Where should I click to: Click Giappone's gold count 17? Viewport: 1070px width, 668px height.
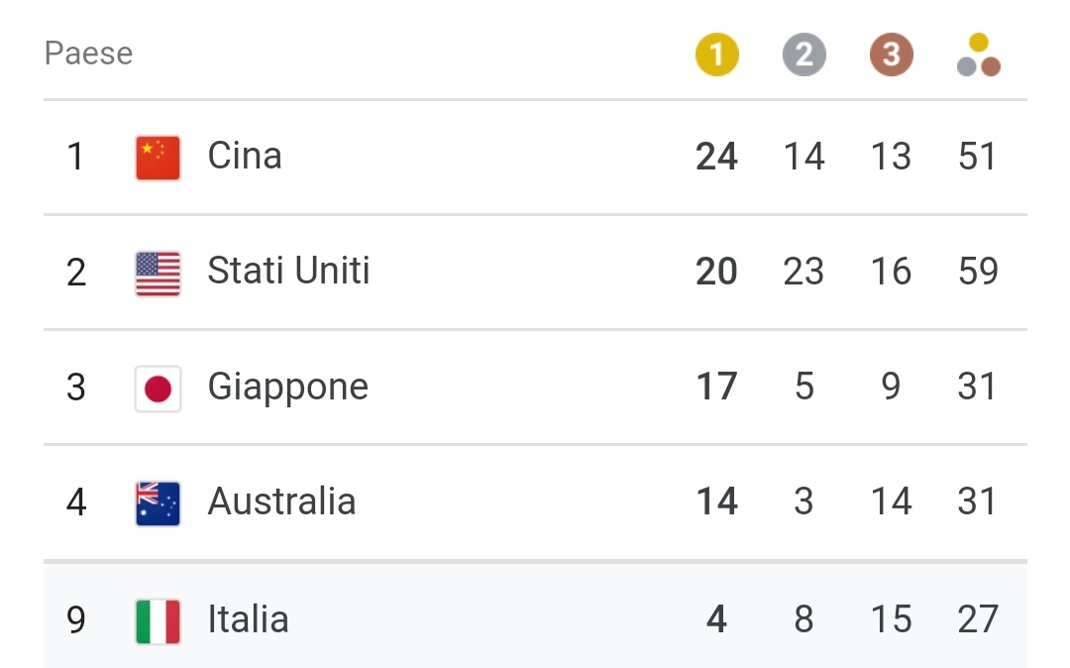[x=716, y=387]
